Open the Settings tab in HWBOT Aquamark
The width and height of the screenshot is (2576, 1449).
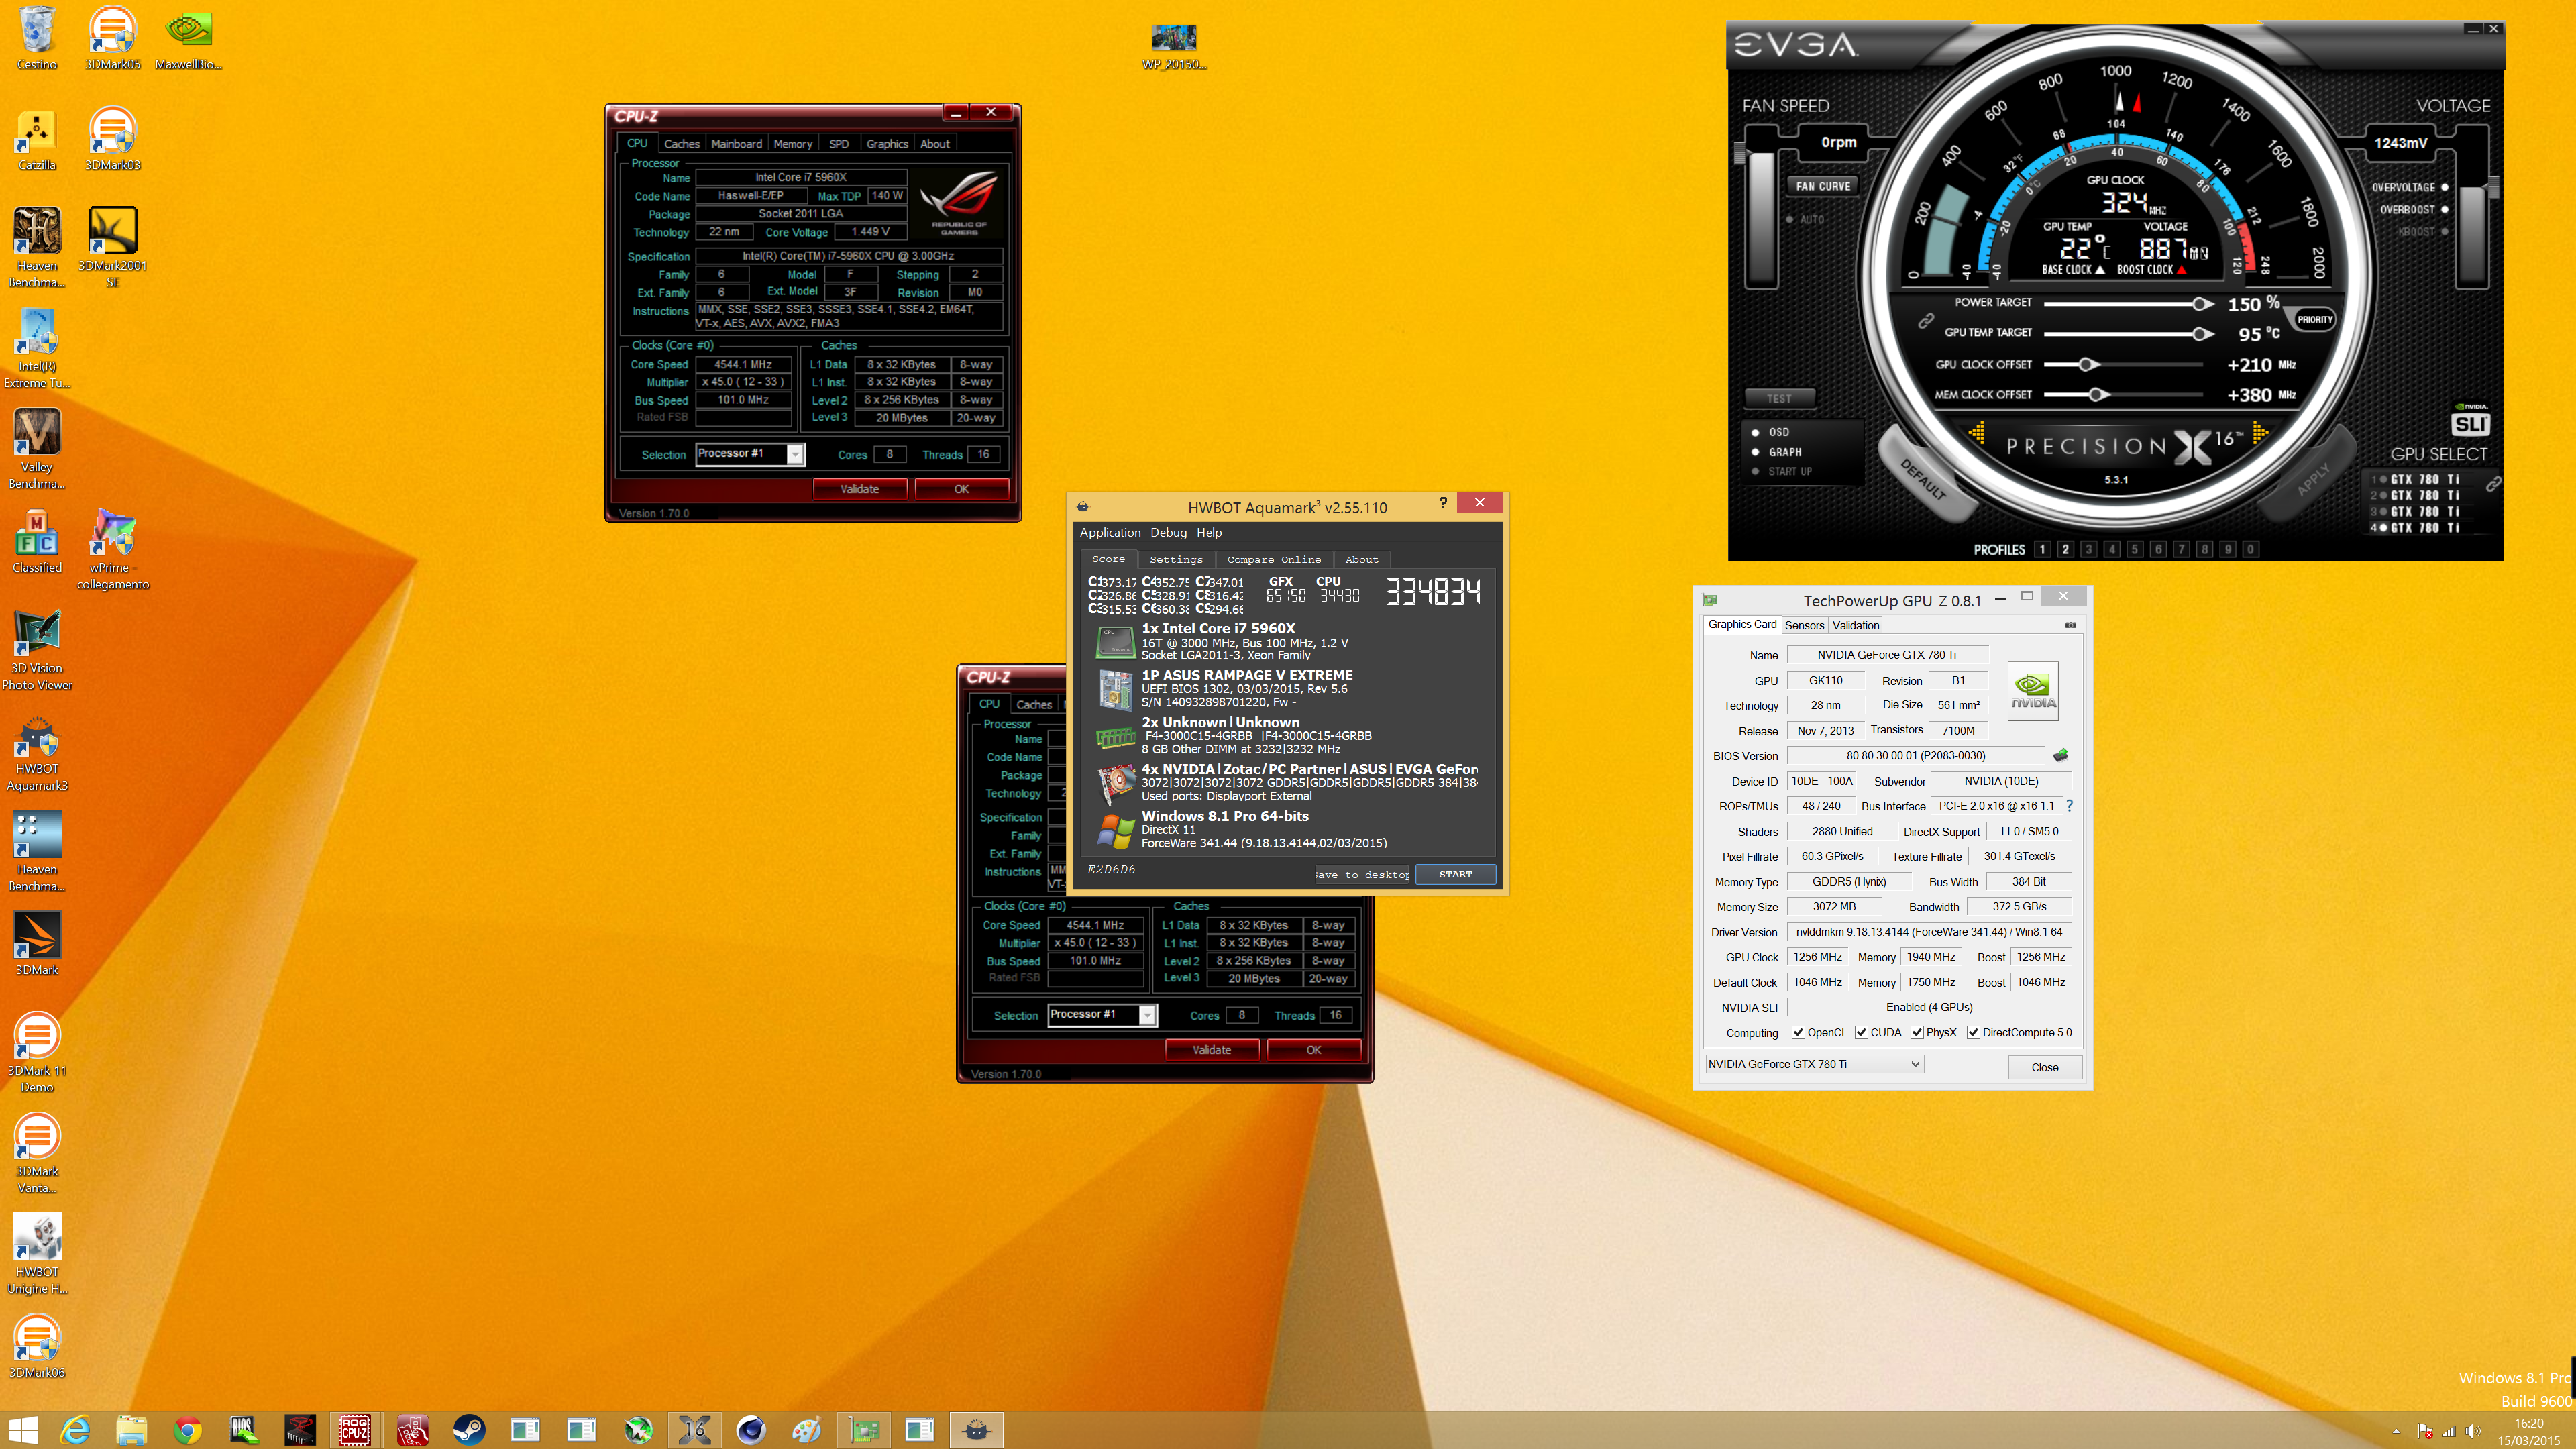coord(1176,559)
